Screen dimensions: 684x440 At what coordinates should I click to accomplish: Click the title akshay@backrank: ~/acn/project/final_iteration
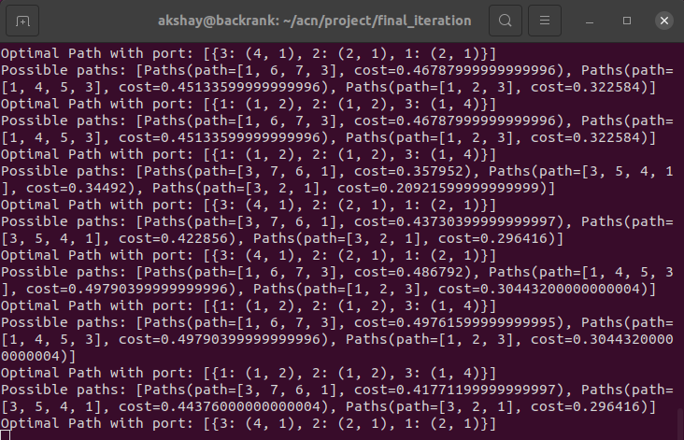click(314, 21)
